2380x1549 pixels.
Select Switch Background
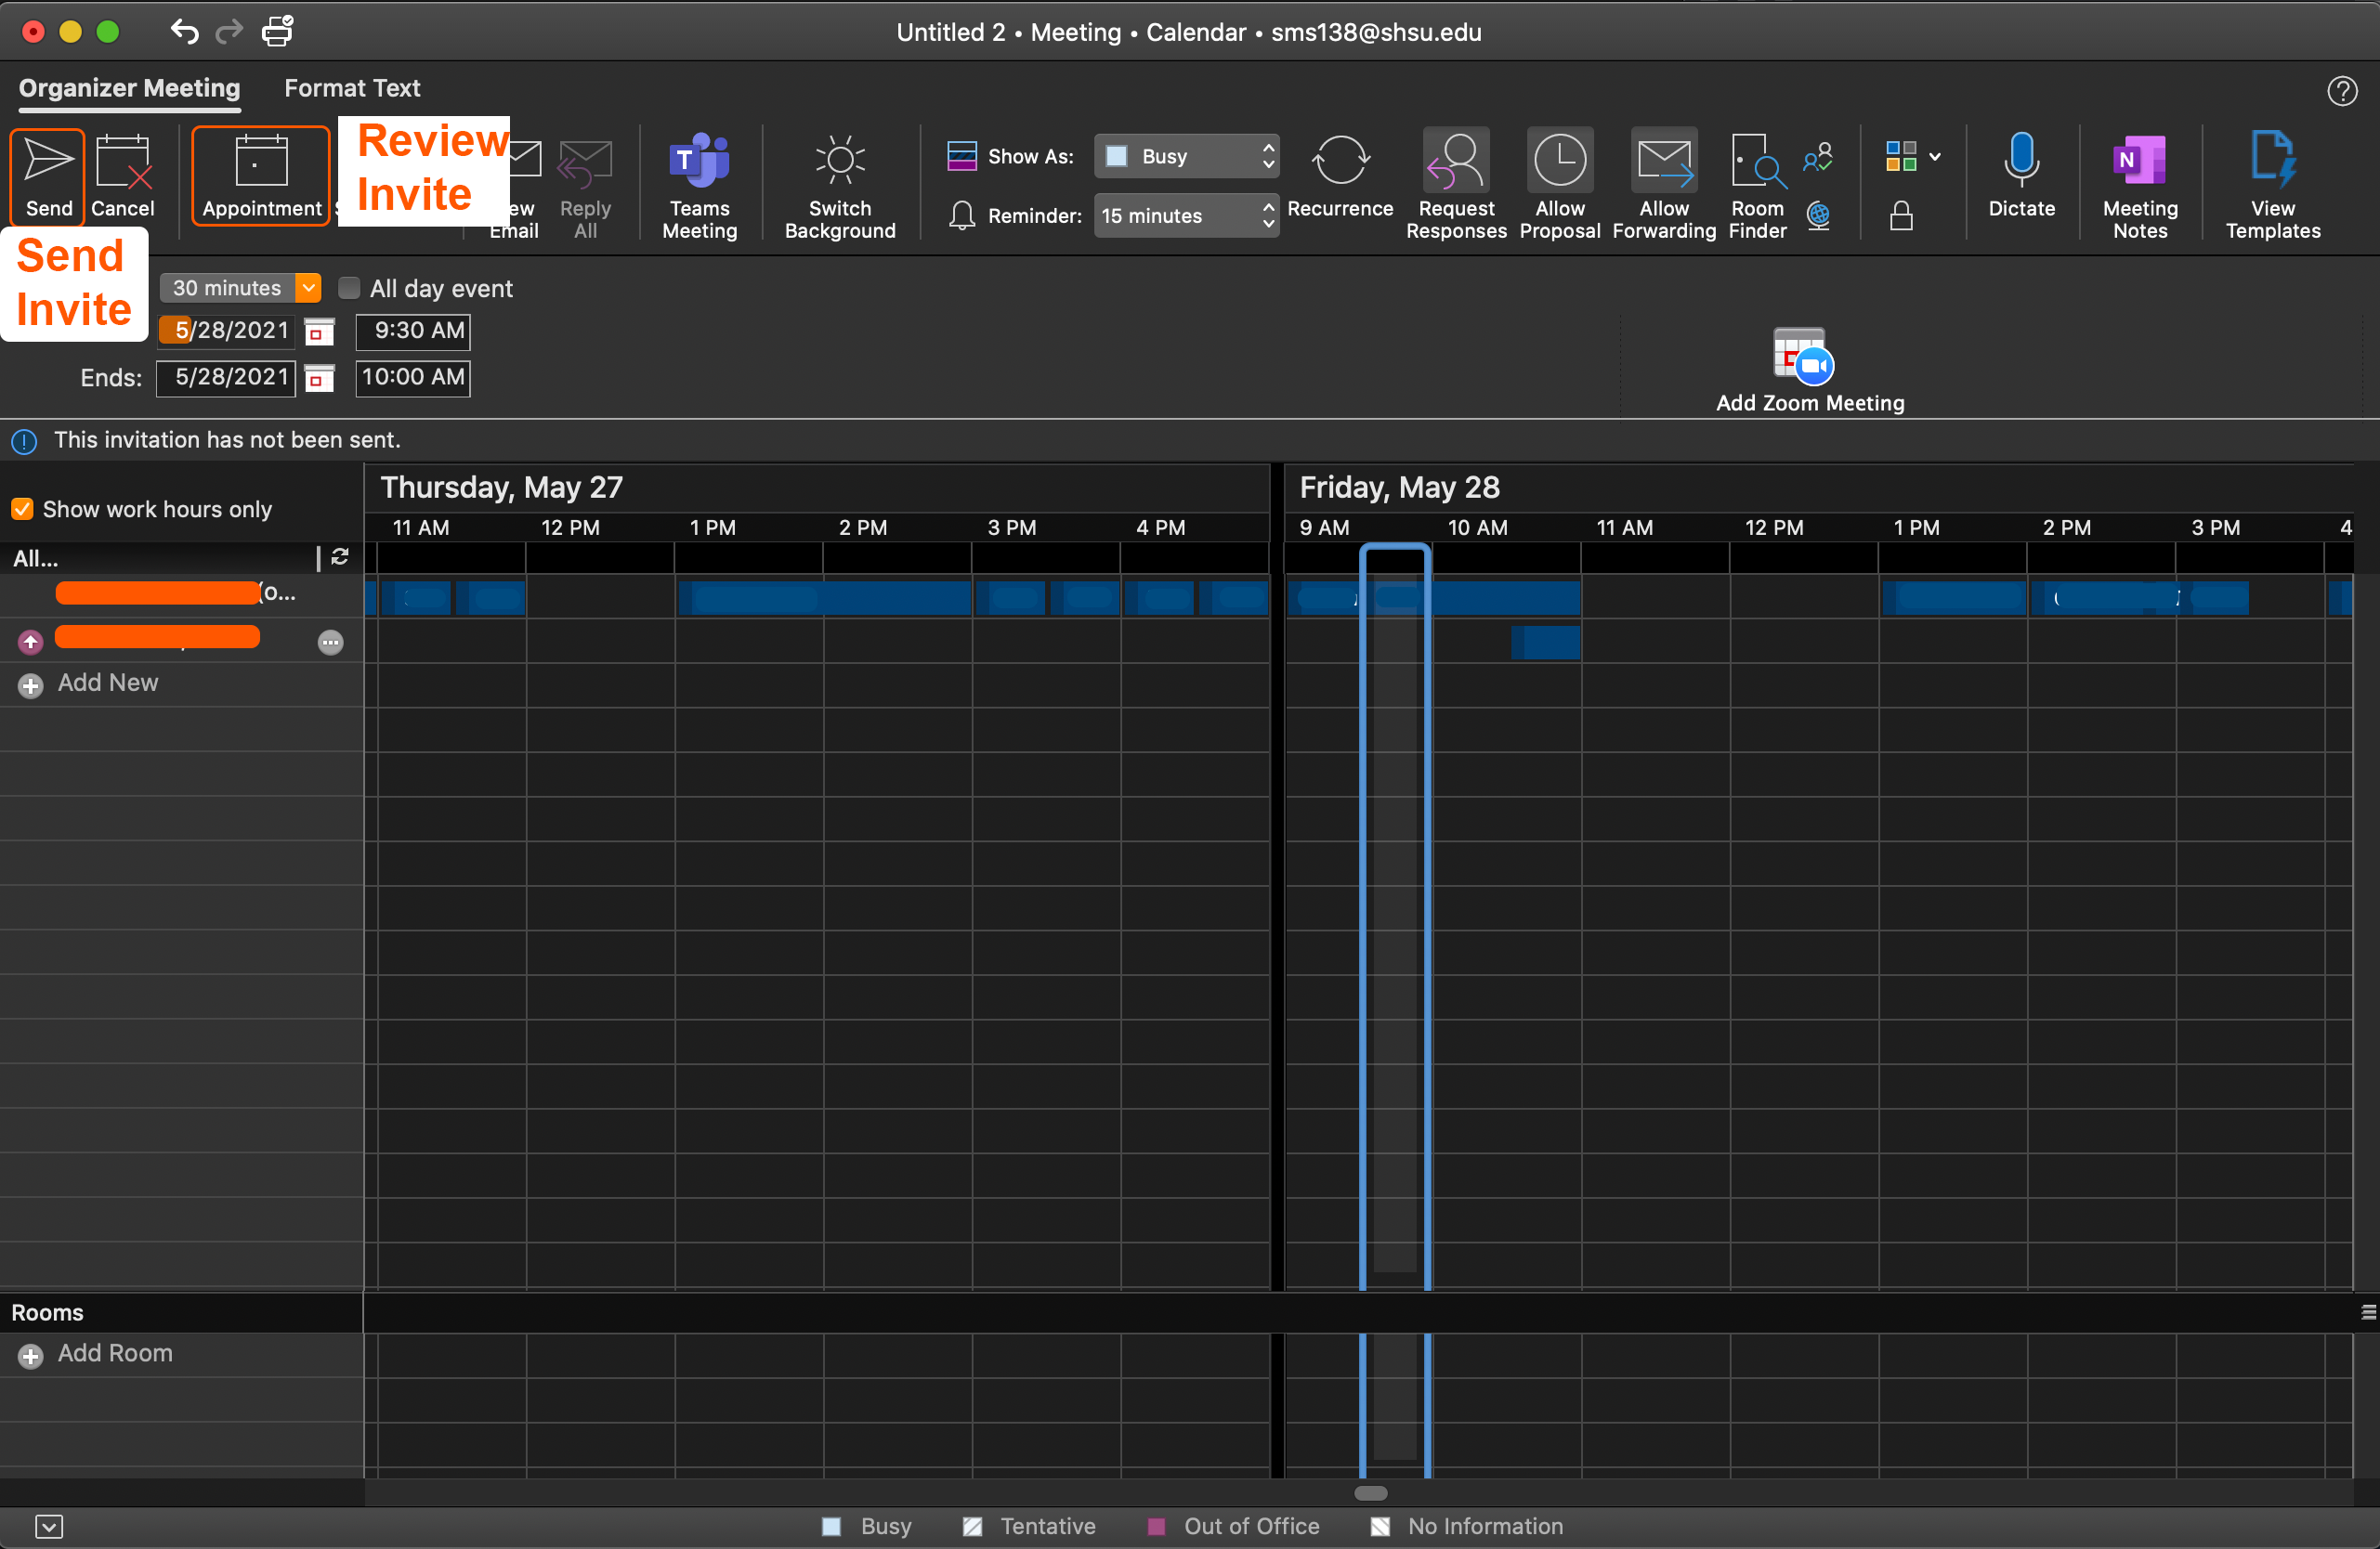(x=839, y=186)
